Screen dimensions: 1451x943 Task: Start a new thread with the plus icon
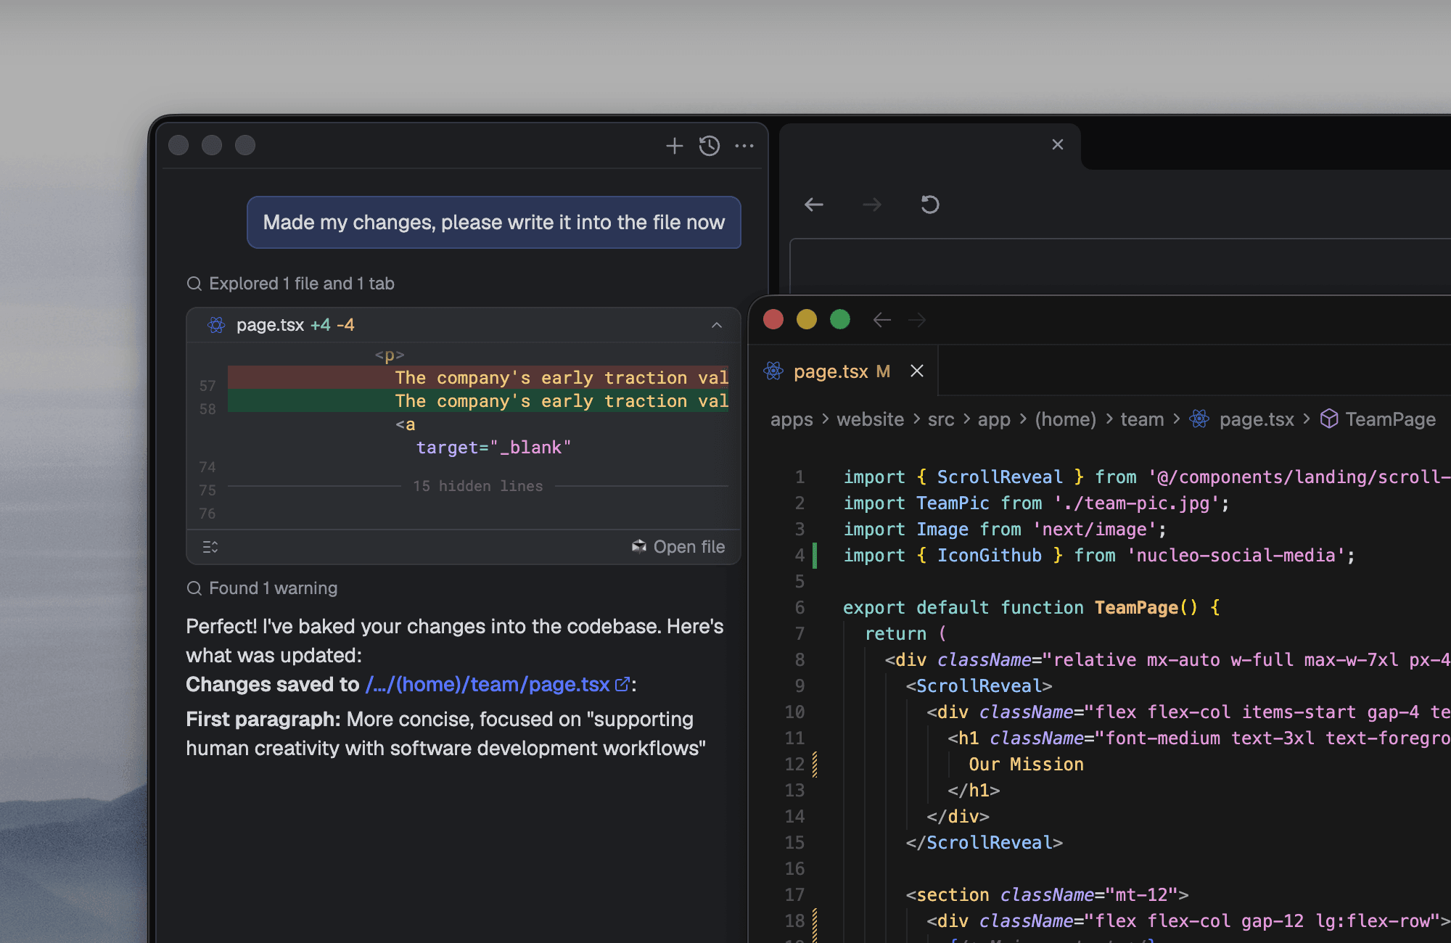pos(674,146)
